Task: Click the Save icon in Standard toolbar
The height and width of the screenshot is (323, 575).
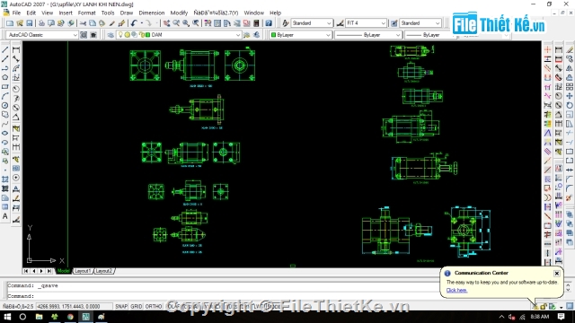Action: pyautogui.click(x=30, y=23)
